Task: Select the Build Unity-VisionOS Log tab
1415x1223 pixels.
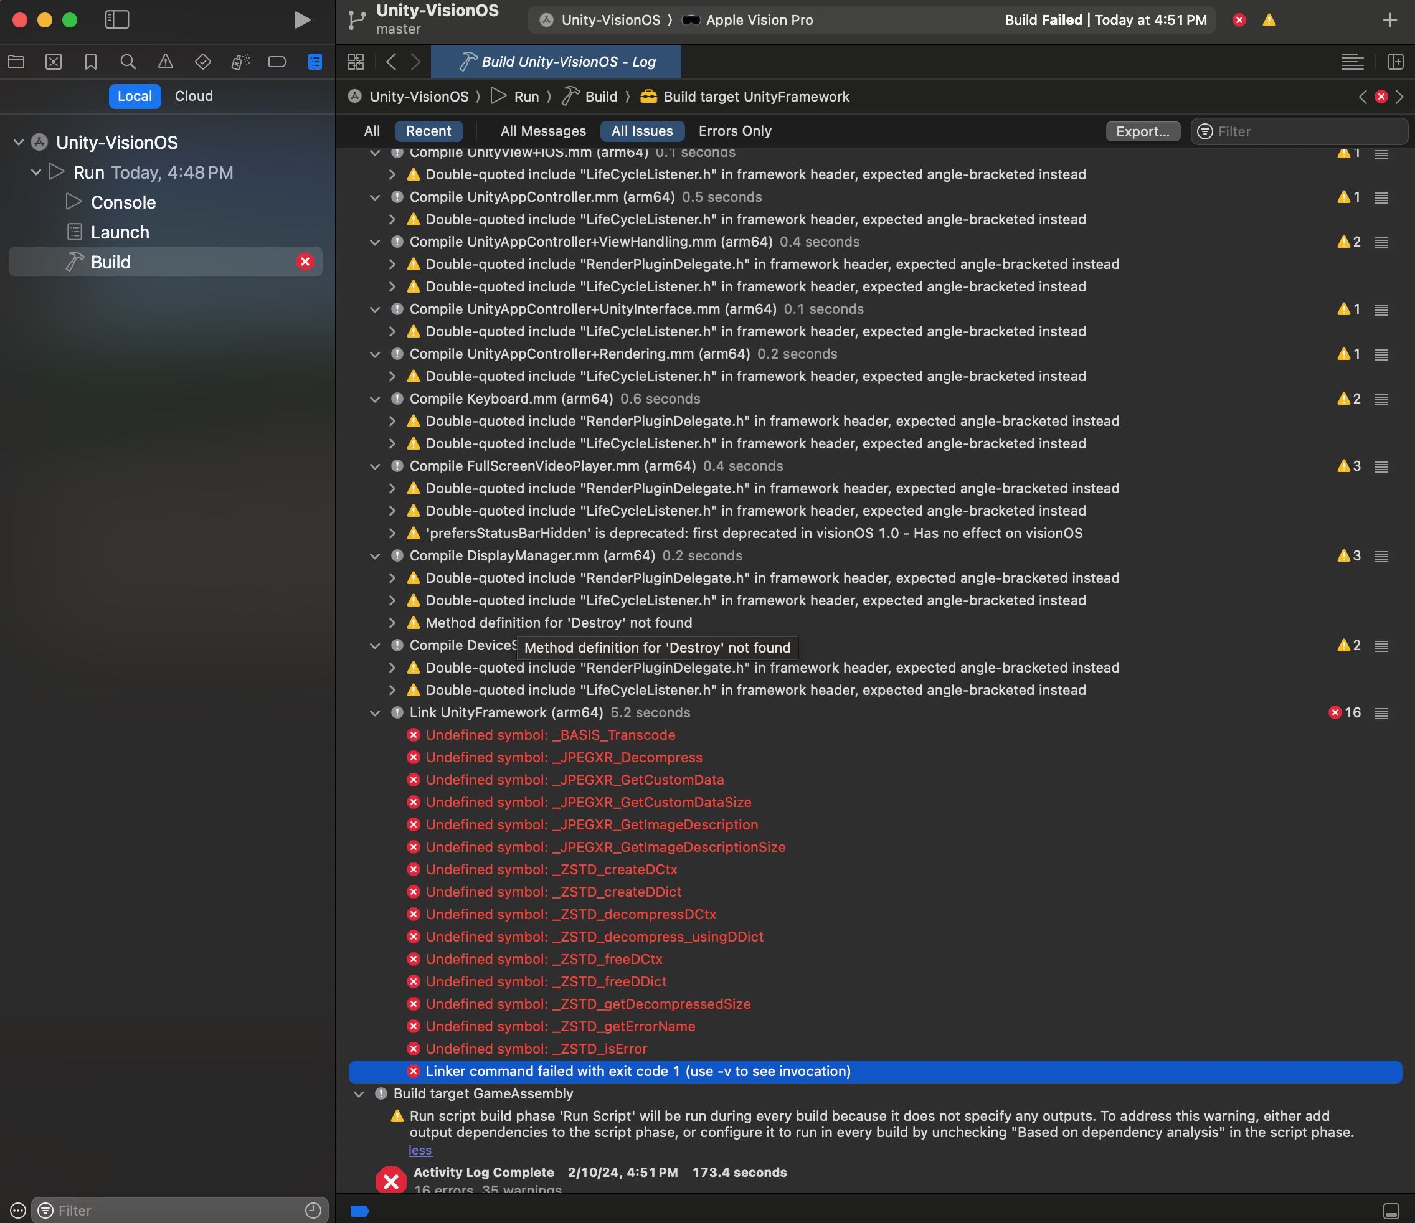Action: 557,62
